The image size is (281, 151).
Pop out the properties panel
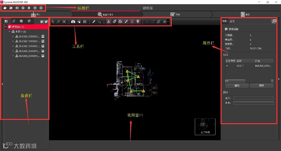[274, 21]
